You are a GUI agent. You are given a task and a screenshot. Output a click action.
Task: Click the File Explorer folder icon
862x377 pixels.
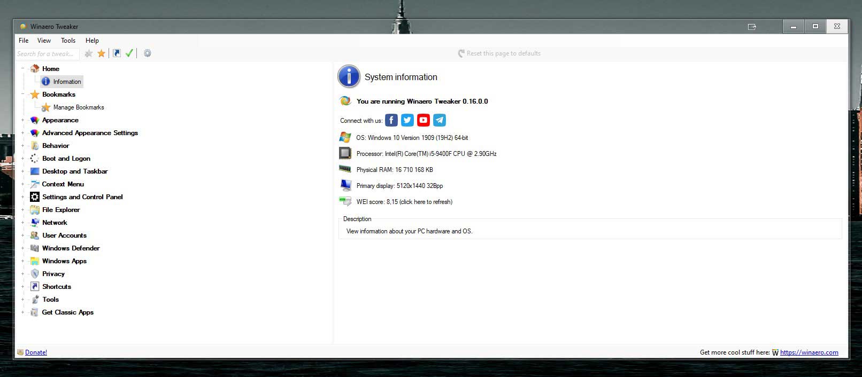point(35,210)
